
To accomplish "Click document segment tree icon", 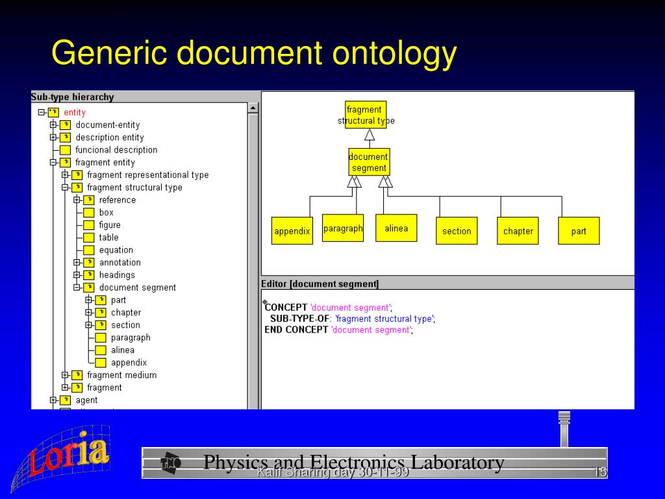I will click(x=89, y=288).
